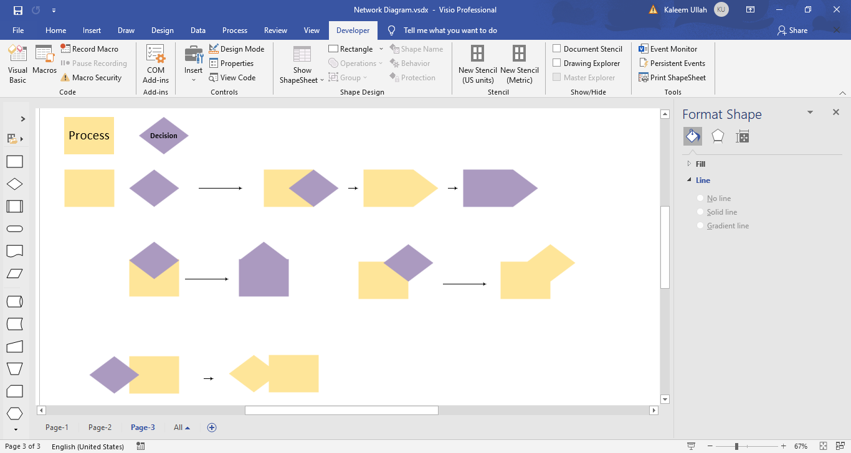Select the Solid line radio button
851x453 pixels.
coord(700,212)
